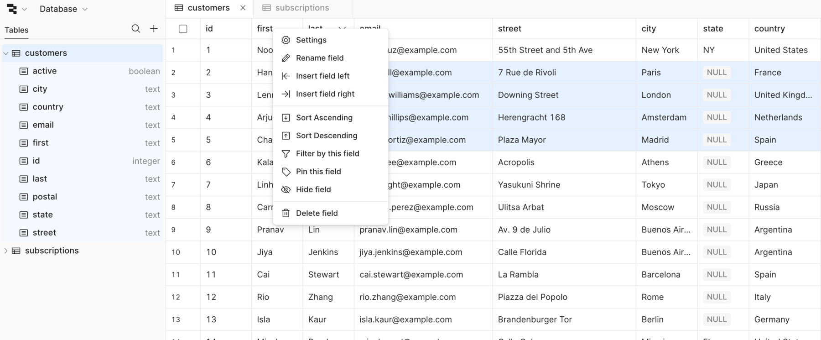This screenshot has height=340, width=821.
Task: Click the '55th Street and 5th Ave' cell
Action: (x=564, y=50)
